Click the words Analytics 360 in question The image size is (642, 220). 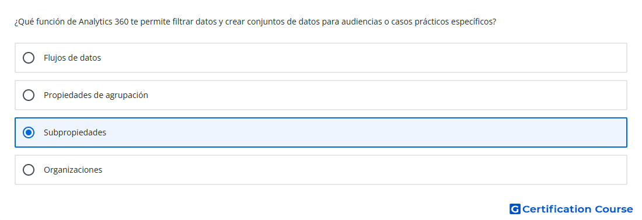[x=103, y=22]
